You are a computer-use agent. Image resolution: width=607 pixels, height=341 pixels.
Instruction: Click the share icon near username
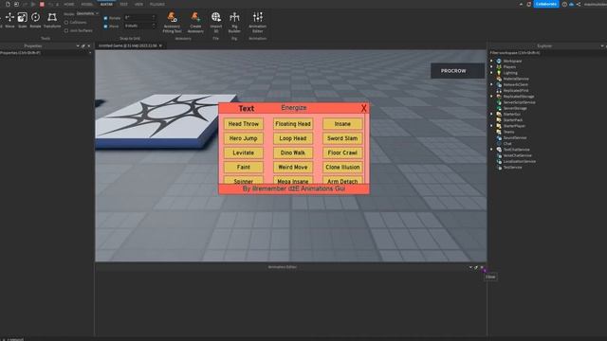coord(579,4)
